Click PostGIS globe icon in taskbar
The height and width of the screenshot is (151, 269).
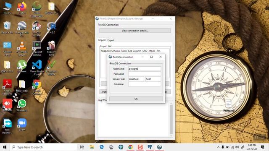coord(159,147)
